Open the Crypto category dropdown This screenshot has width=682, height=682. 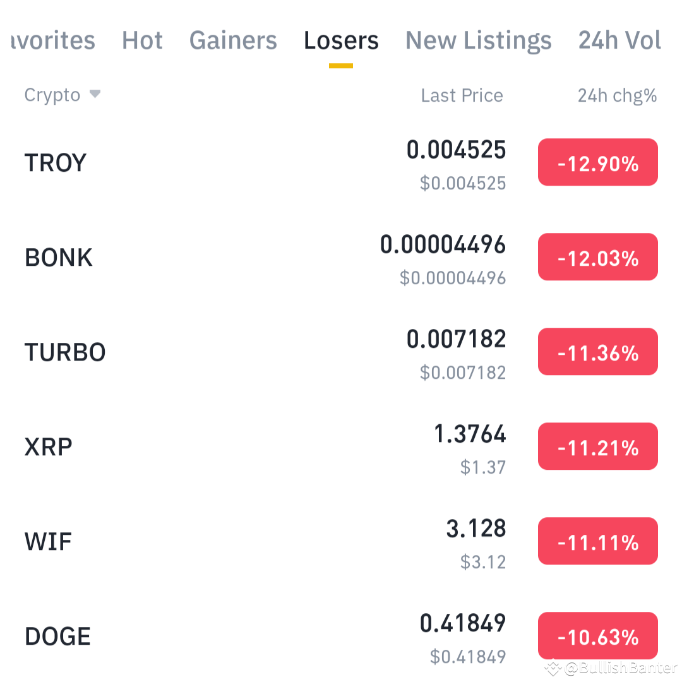pyautogui.click(x=52, y=95)
